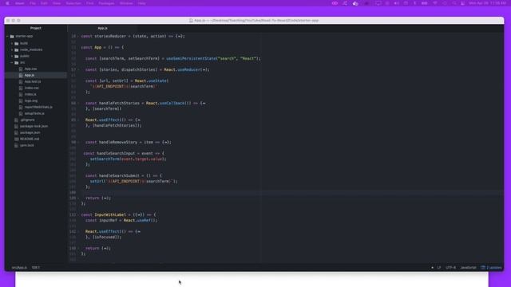Unfold the InputWithLabel component fold arrow
Screen dimensions: 511x287
pos(78,214)
